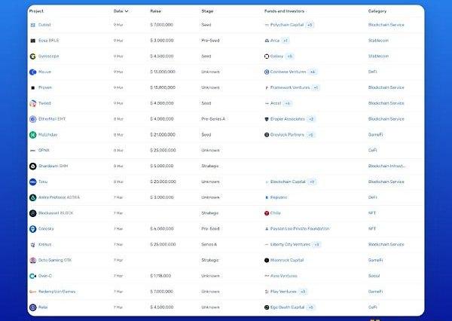Click the Raise column header
The image size is (452, 321).
(156, 11)
